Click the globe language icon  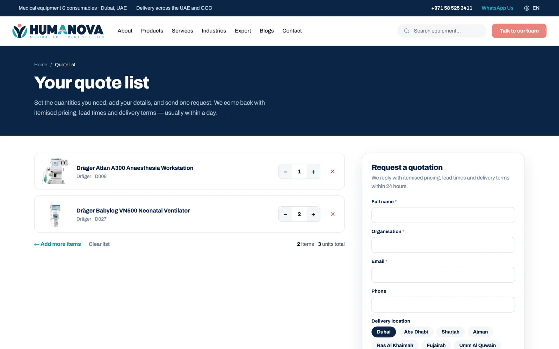527,8
